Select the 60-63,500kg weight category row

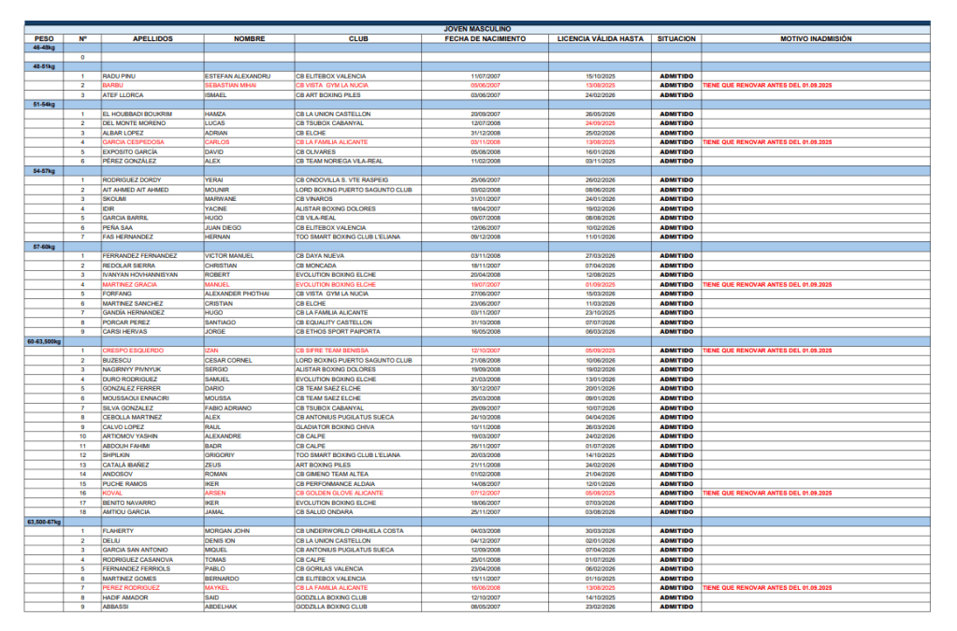(x=47, y=341)
